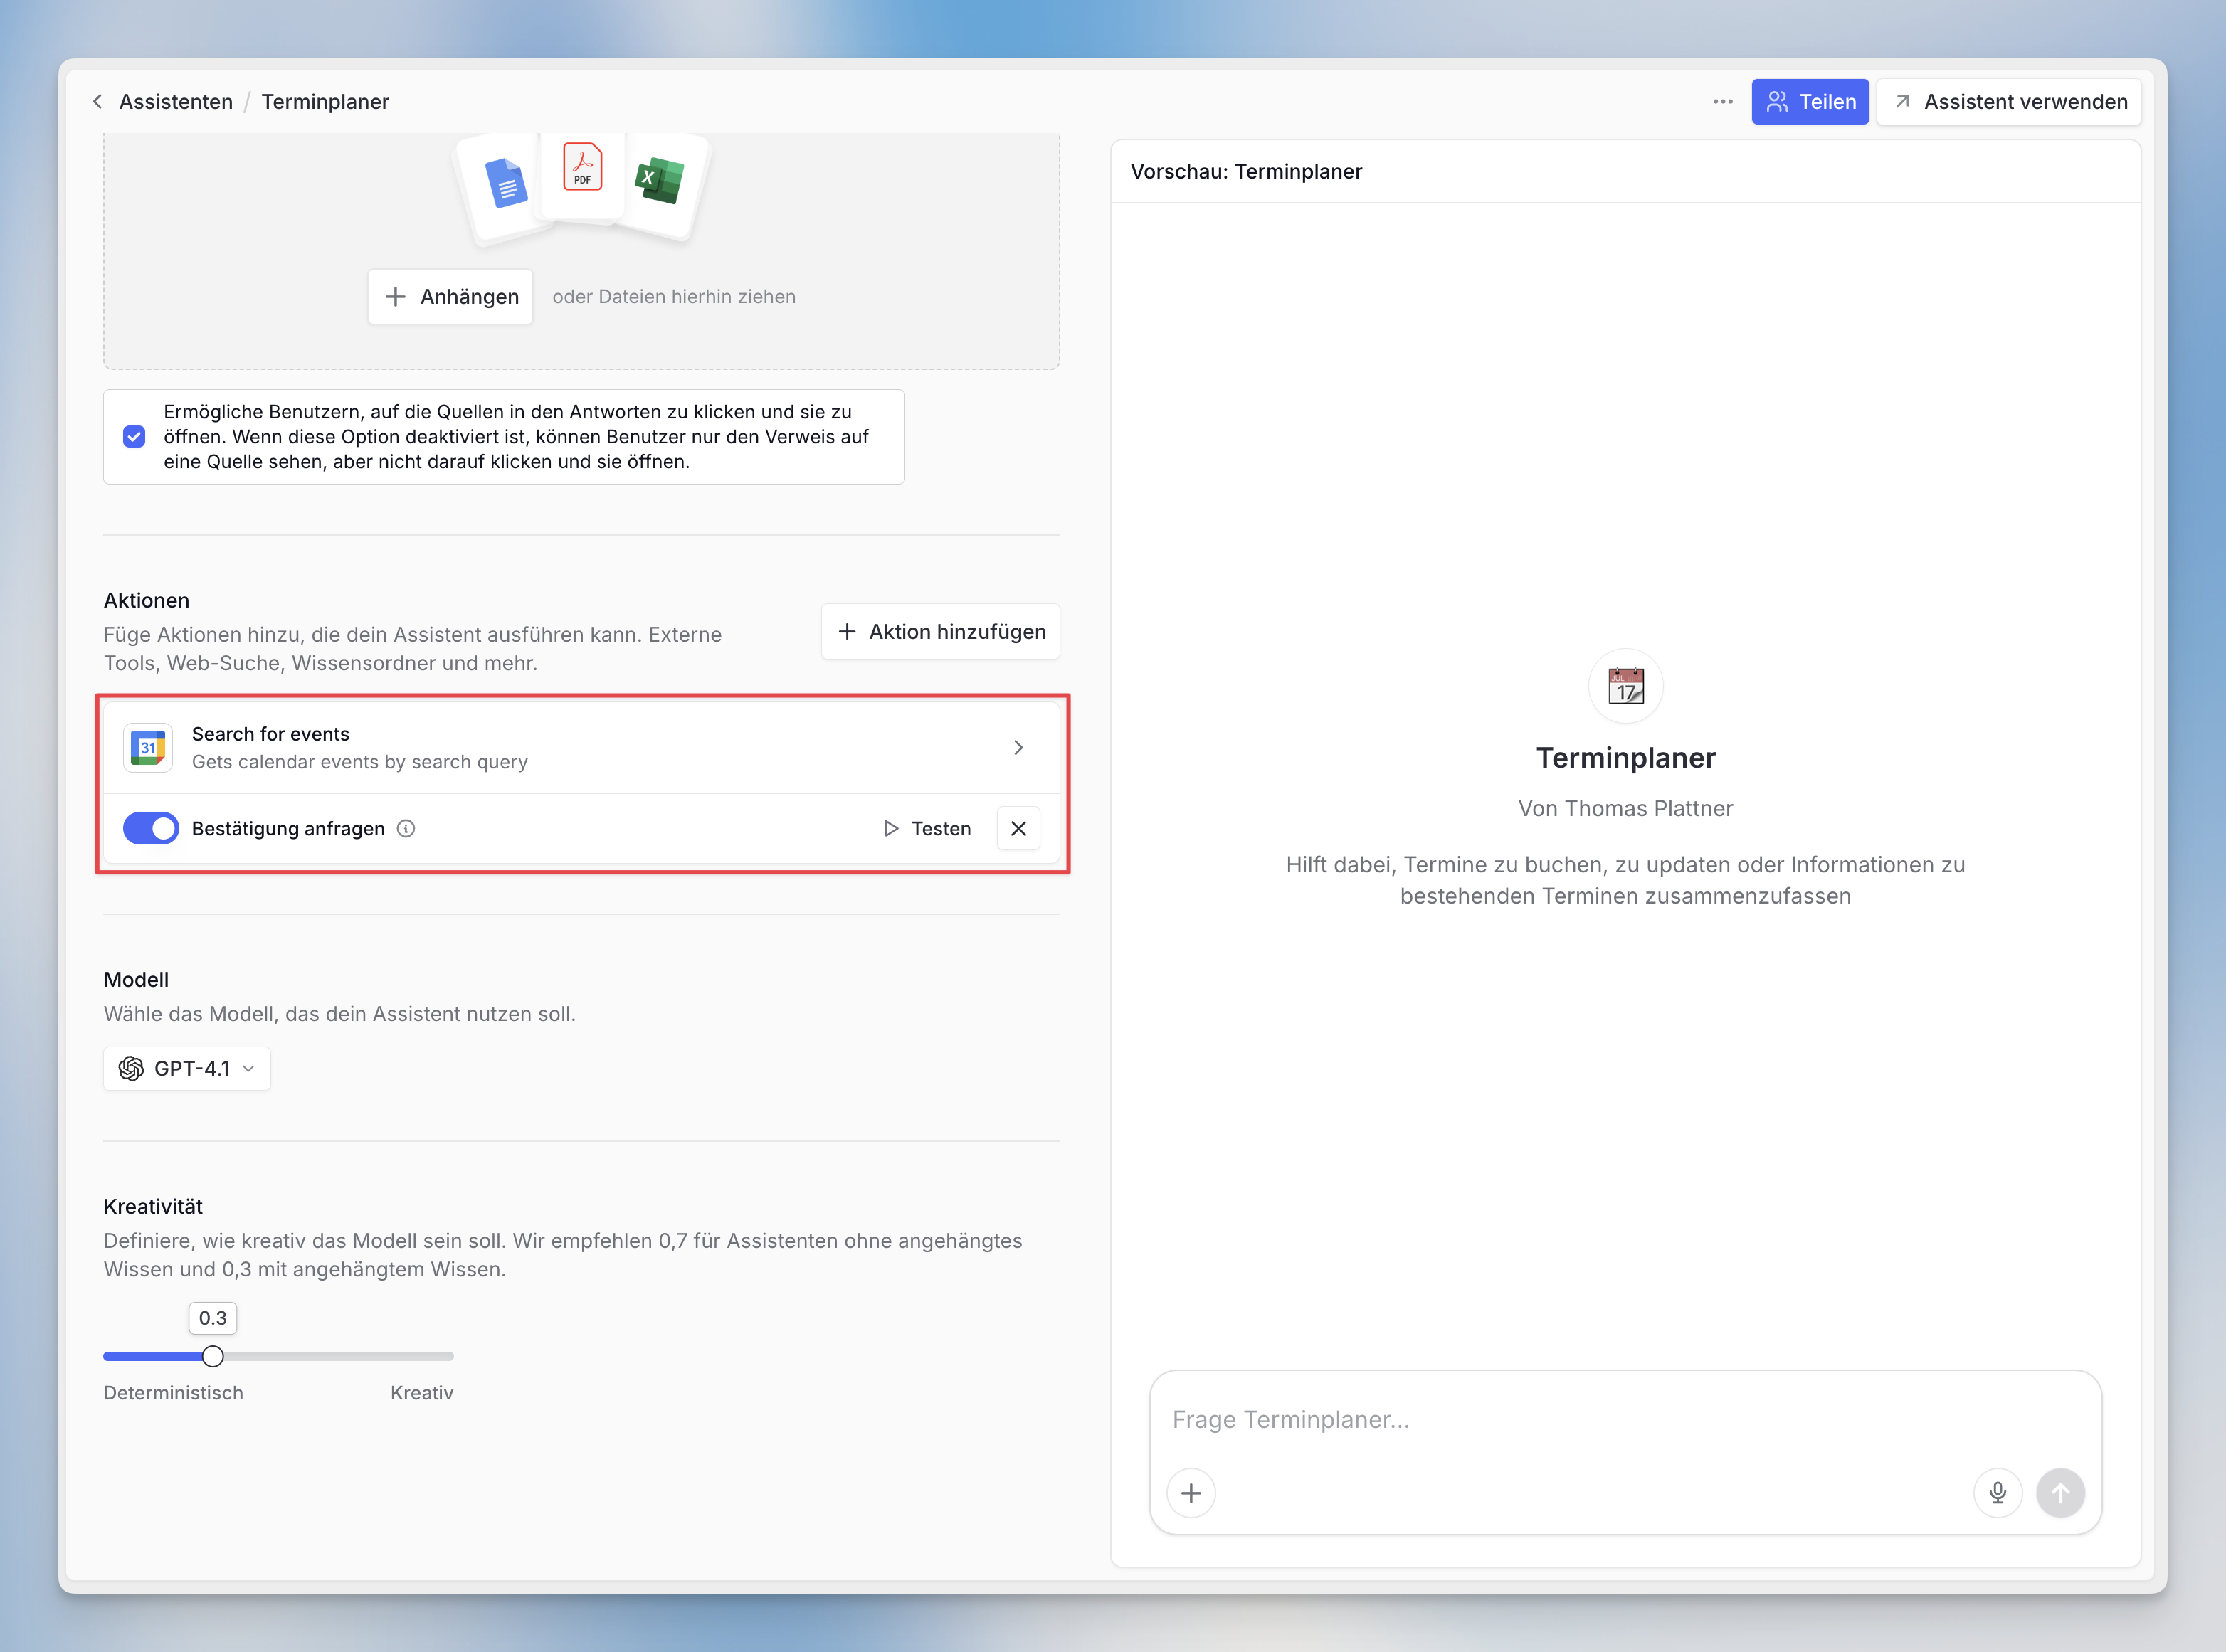The image size is (2226, 1652).
Task: Click the Teilen button
Action: coord(1809,101)
